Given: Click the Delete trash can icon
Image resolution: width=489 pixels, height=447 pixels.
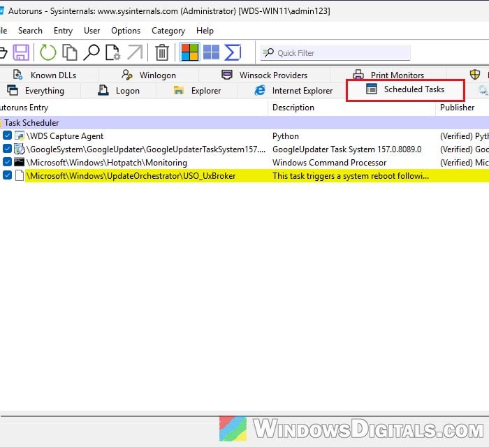Looking at the screenshot, I should click(162, 52).
